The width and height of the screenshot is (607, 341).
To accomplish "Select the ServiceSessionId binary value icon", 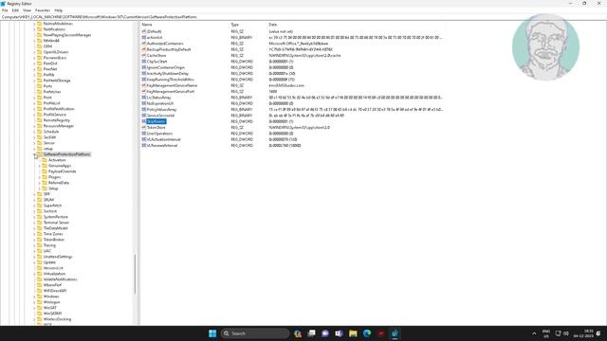I will pos(143,116).
